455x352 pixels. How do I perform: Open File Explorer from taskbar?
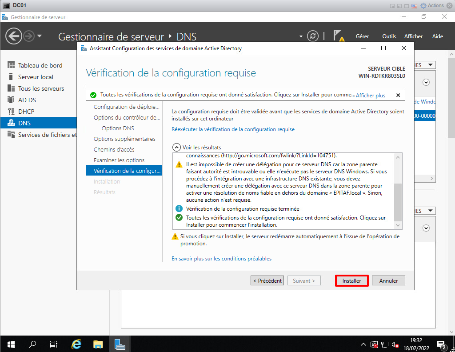coord(98,344)
